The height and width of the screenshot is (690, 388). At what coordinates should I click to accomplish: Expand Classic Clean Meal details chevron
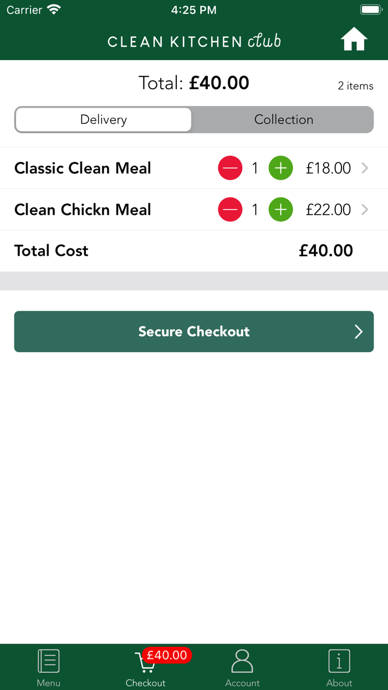[365, 168]
